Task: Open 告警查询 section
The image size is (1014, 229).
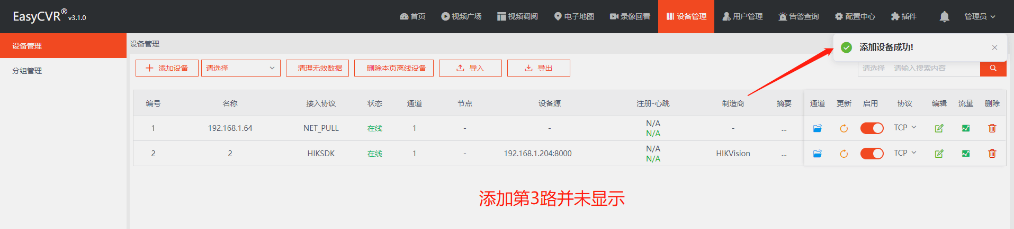Action: tap(798, 16)
